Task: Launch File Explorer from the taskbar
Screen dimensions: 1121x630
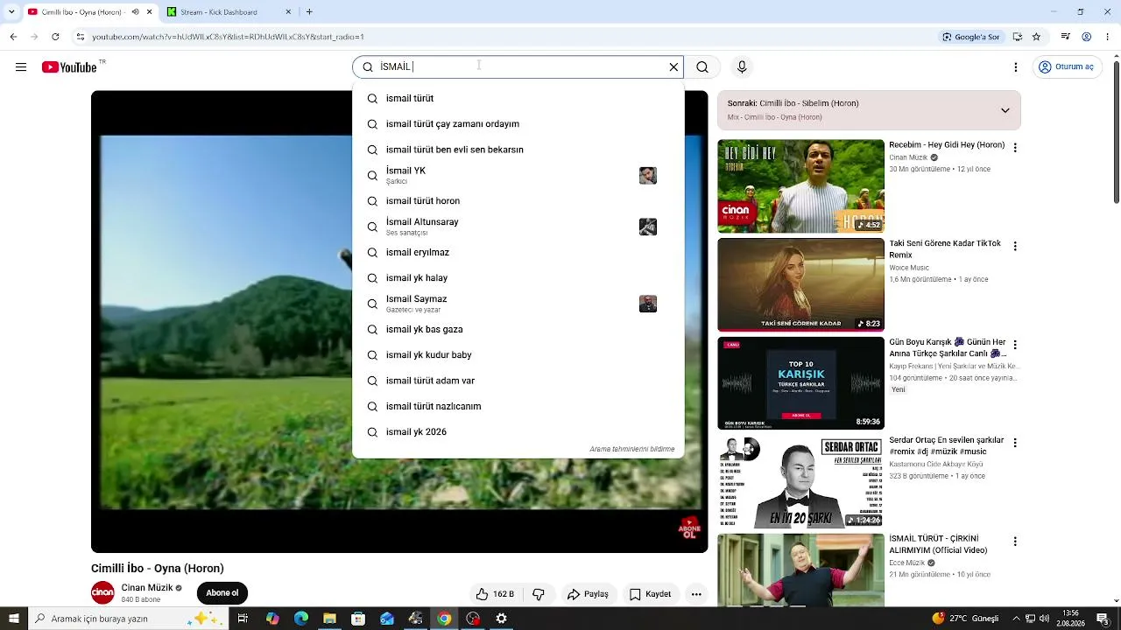Action: point(329,619)
